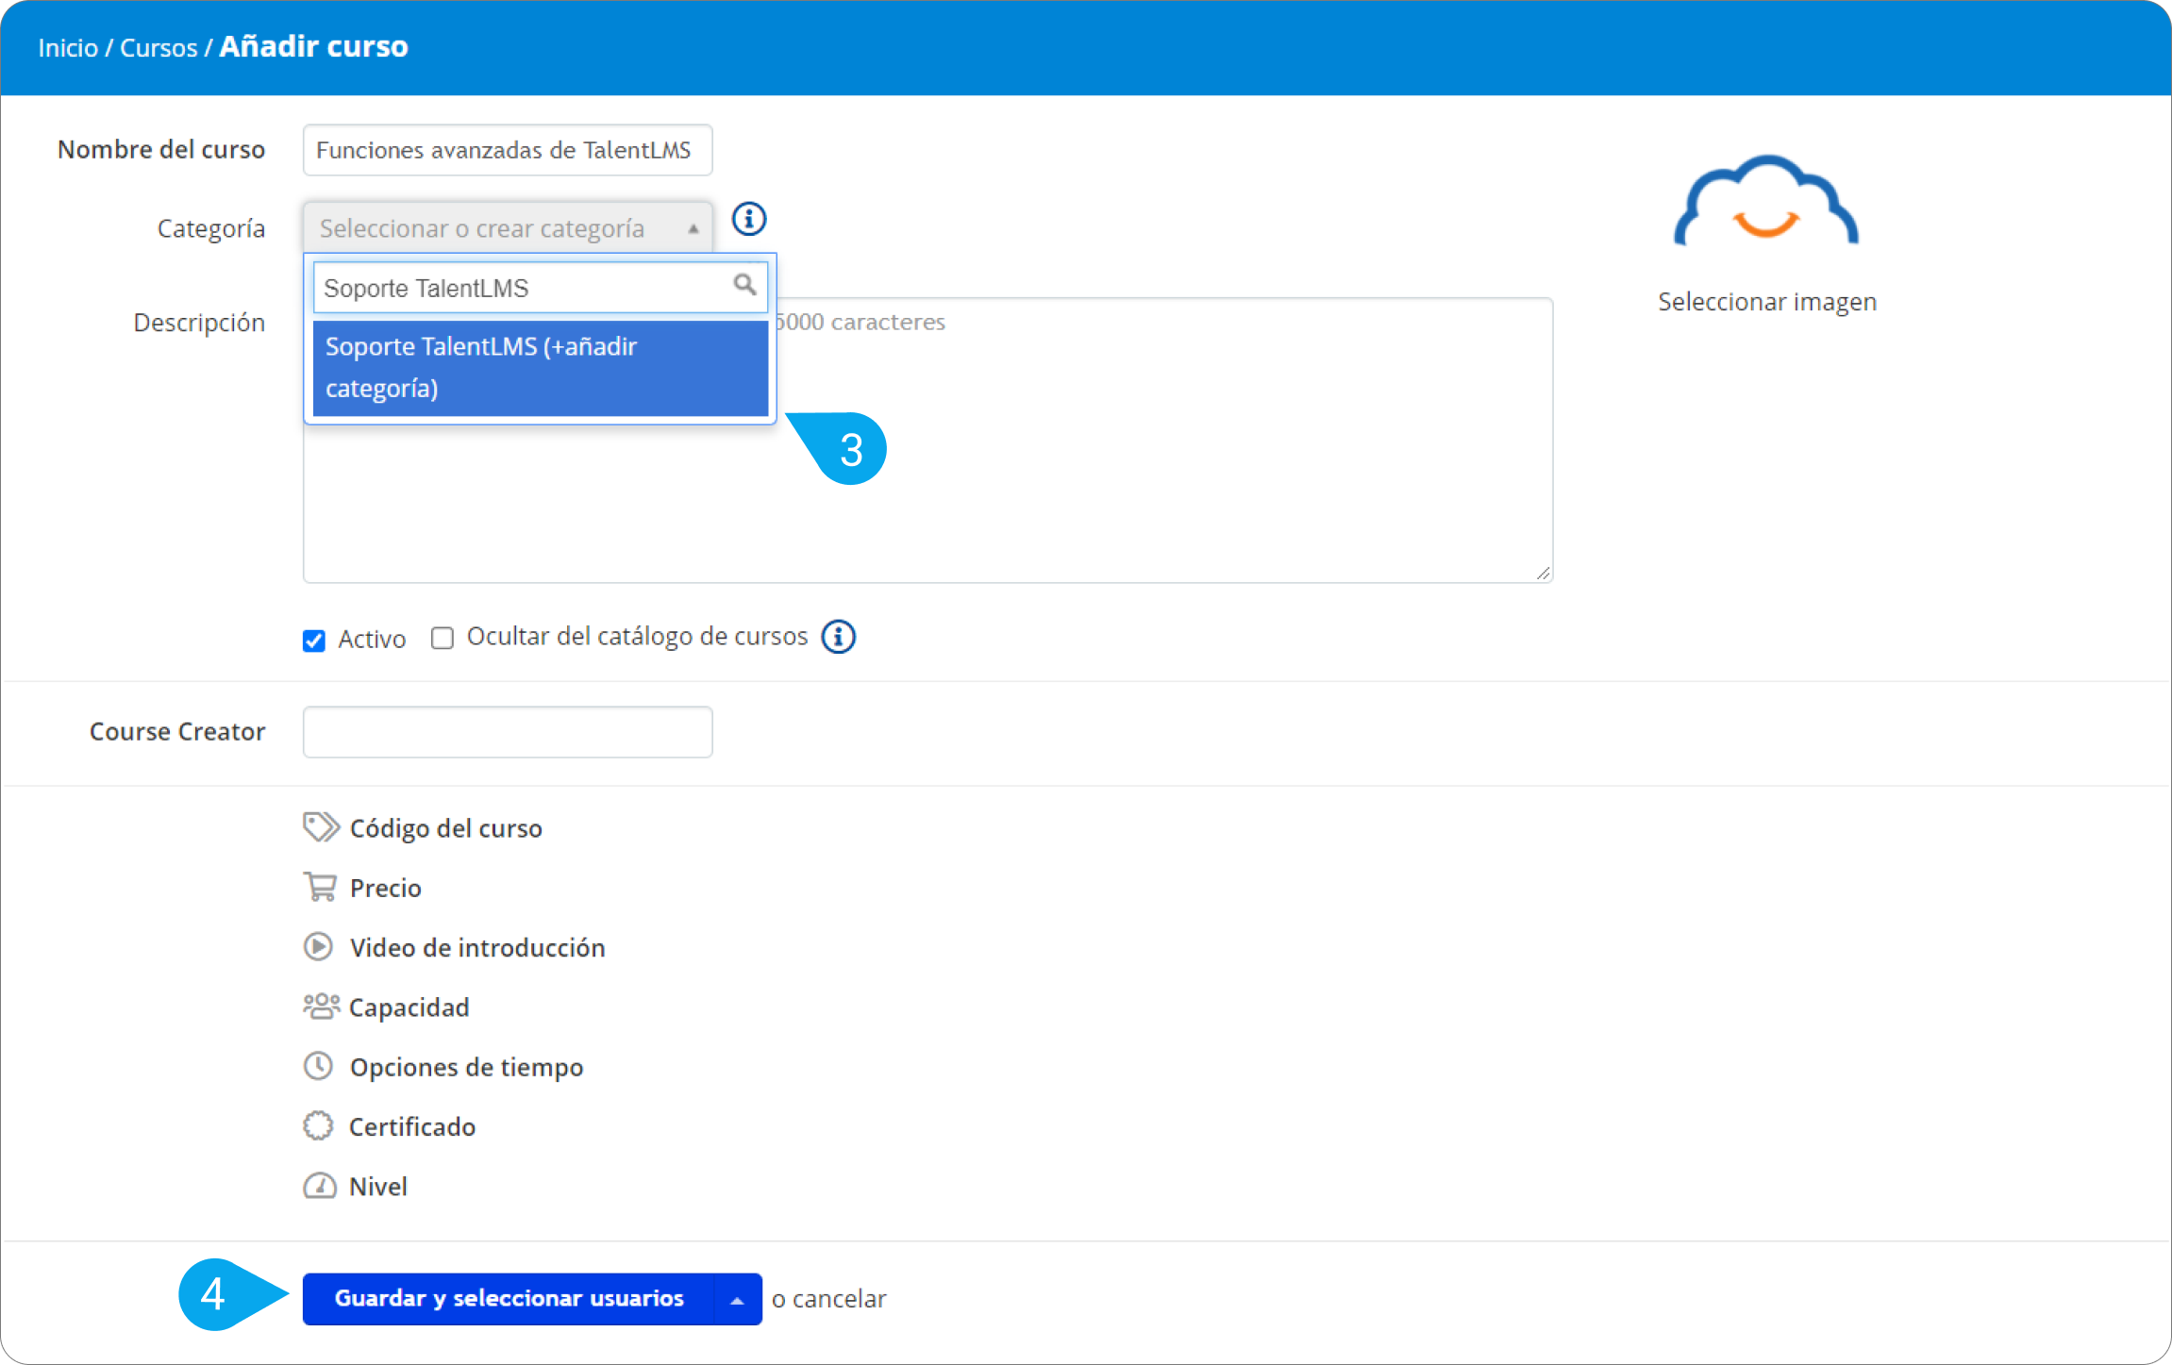Check Ocultar del catálogo de cursos
Screen dimensions: 2172x1365
[x=442, y=639]
